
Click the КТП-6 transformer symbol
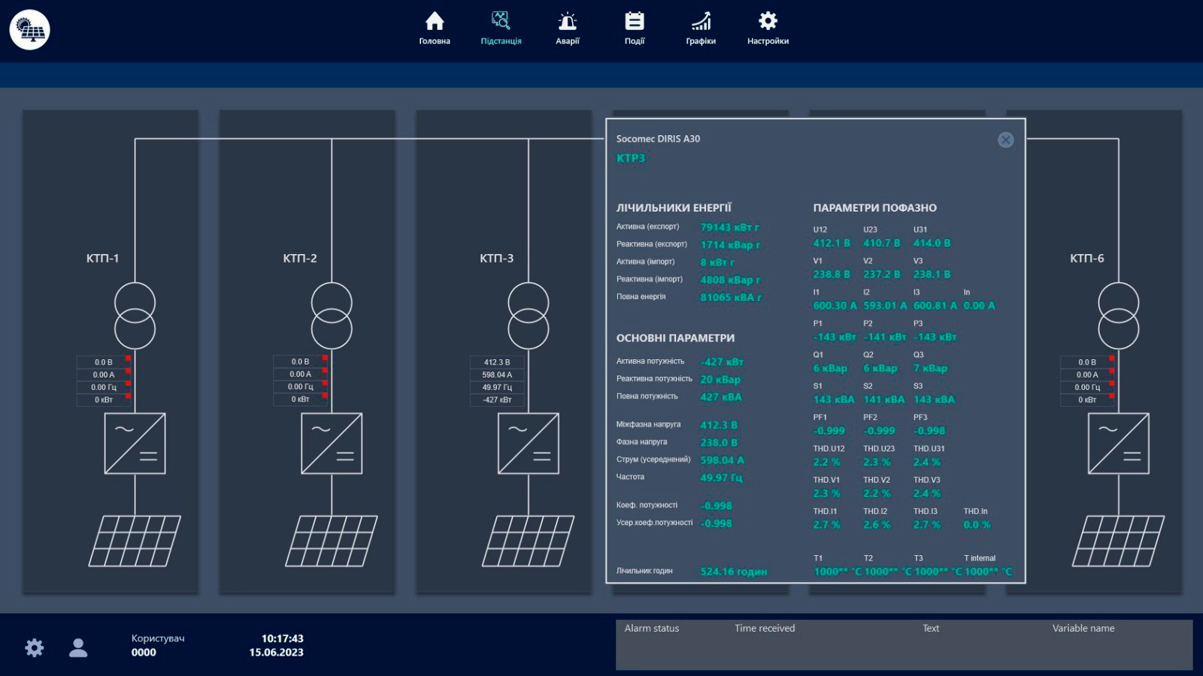click(x=1118, y=315)
